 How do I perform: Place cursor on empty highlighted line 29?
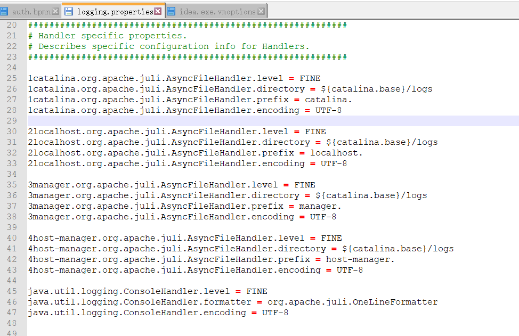tap(273, 121)
